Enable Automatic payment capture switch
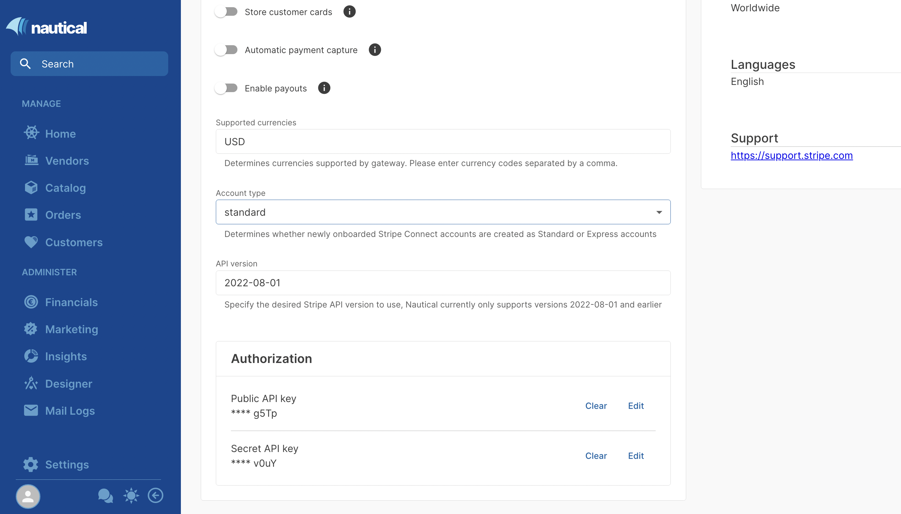Screen dimensions: 901x514 [227, 50]
